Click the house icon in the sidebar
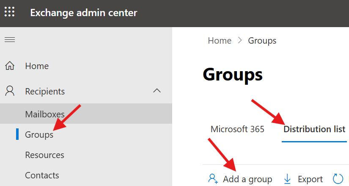This screenshot has width=349, height=186. [9, 66]
